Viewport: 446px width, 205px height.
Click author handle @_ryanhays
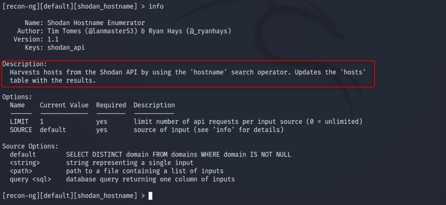click(207, 31)
